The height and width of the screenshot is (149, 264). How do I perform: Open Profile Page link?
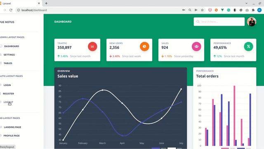pyautogui.click(x=12, y=136)
